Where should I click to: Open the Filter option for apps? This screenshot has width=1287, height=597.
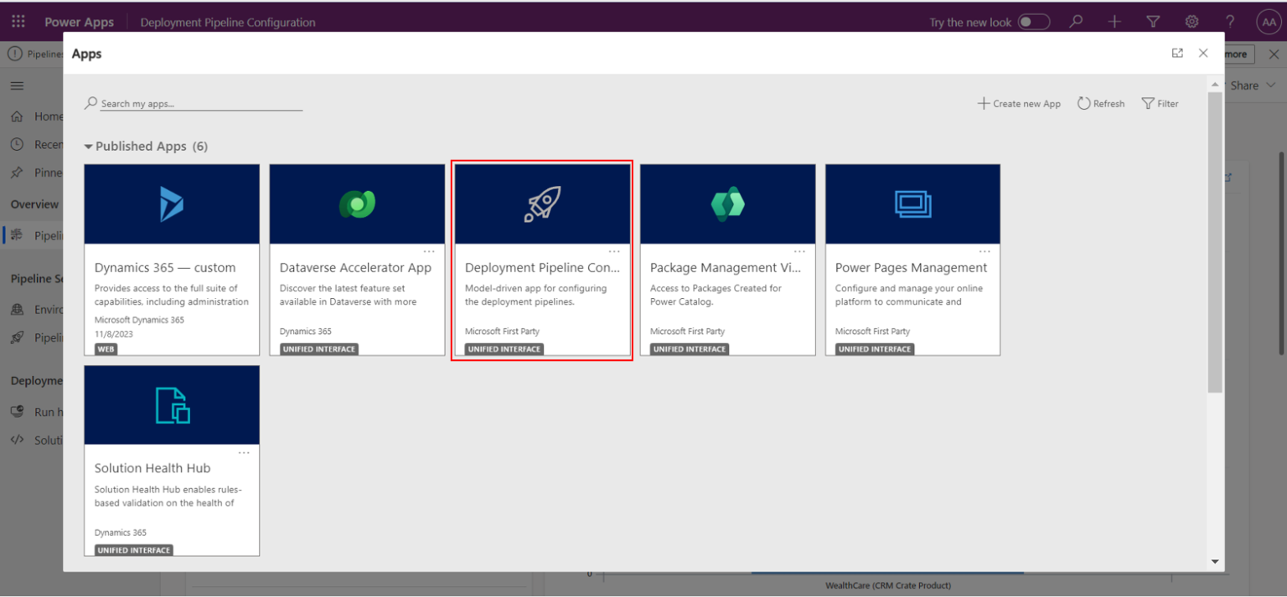tap(1160, 103)
